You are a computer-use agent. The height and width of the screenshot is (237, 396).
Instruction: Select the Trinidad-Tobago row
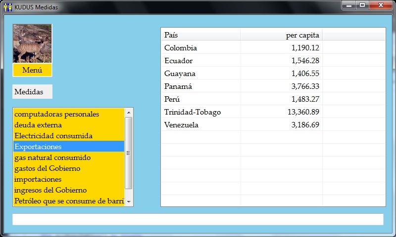click(193, 112)
